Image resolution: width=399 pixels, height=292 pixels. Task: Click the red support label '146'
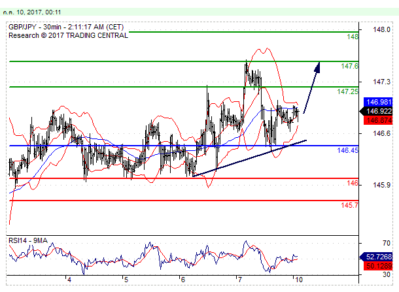(x=353, y=183)
